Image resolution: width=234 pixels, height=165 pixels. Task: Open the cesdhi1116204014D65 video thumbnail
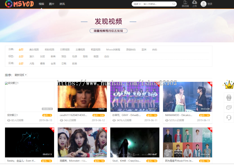tap(82, 97)
